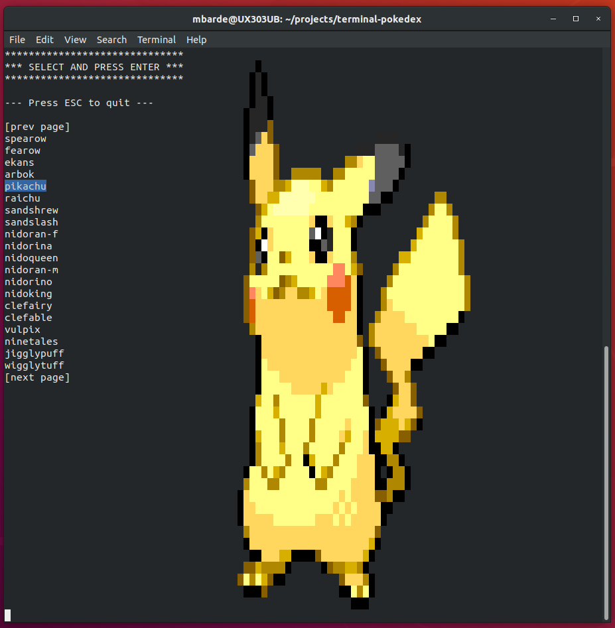615x628 pixels.
Task: Maximize the terminal window
Action: 576,19
